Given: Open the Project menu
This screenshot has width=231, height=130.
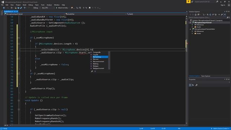Looking at the screenshot, I should coord(18,5).
